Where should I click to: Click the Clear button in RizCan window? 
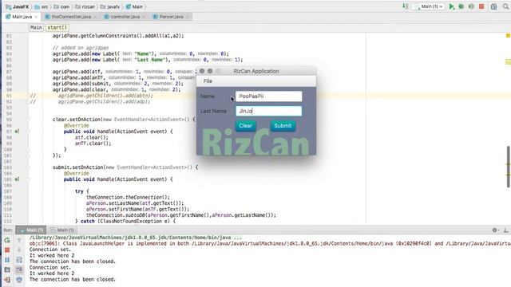point(245,126)
